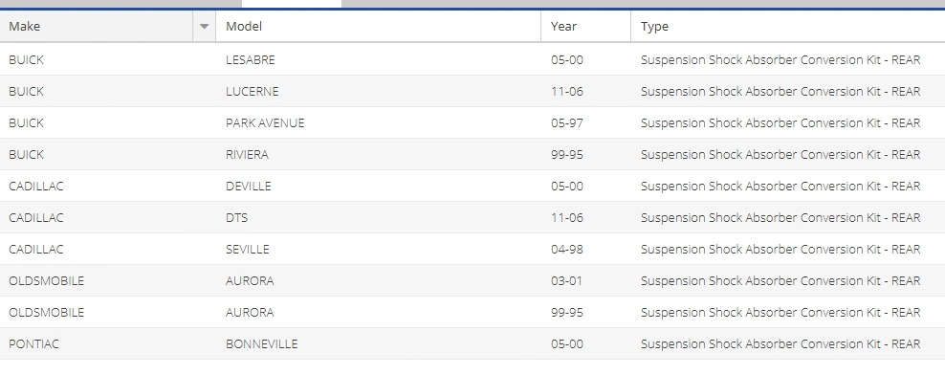This screenshot has width=945, height=375.
Task: Click BUICK make in RIVIERA row
Action: pyautogui.click(x=26, y=154)
